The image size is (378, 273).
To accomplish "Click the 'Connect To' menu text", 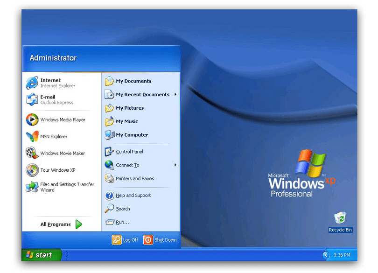I will 127,165.
